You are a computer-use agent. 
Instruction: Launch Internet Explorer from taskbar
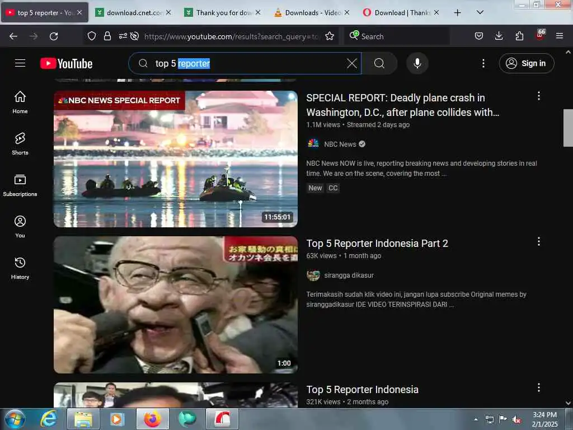(x=48, y=419)
